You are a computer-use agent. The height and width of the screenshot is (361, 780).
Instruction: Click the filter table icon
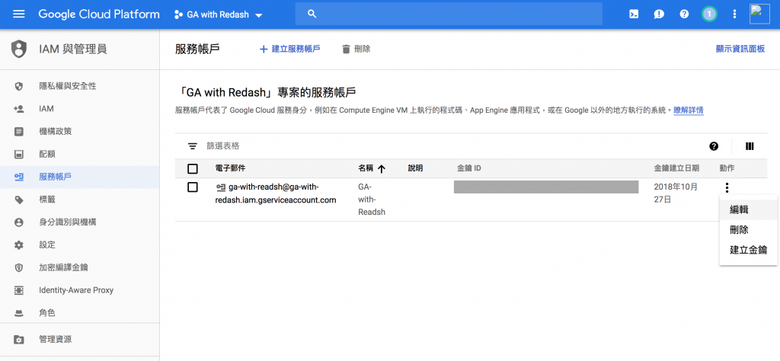(193, 146)
